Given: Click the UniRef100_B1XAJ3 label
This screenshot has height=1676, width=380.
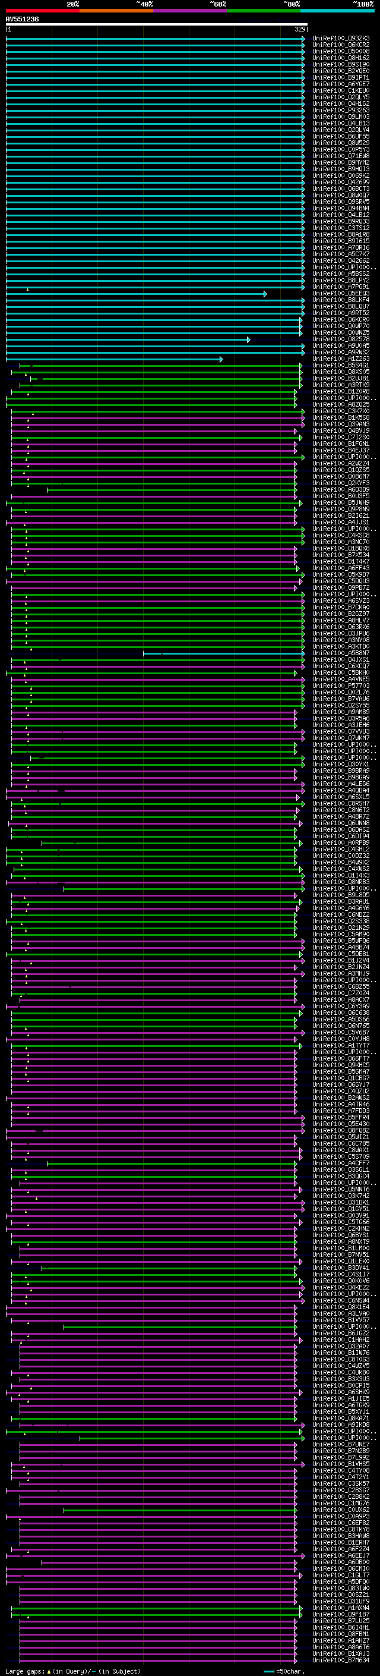Looking at the screenshot, I should click(341, 1653).
